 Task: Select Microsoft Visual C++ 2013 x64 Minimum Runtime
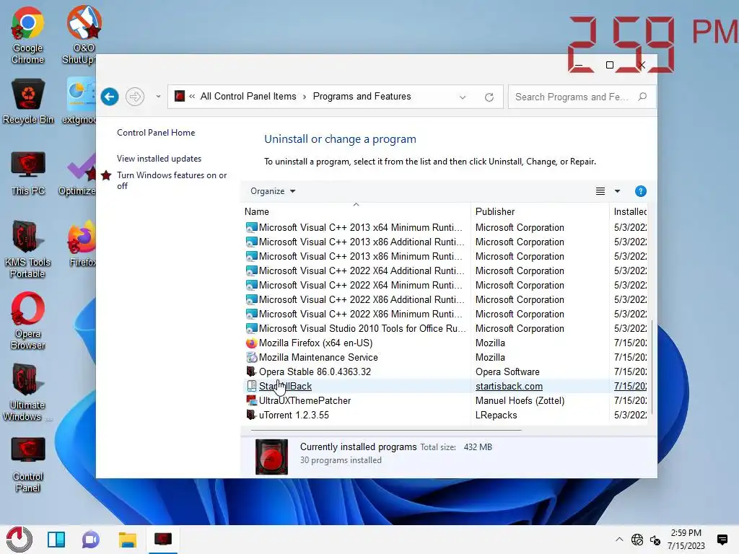coord(360,227)
